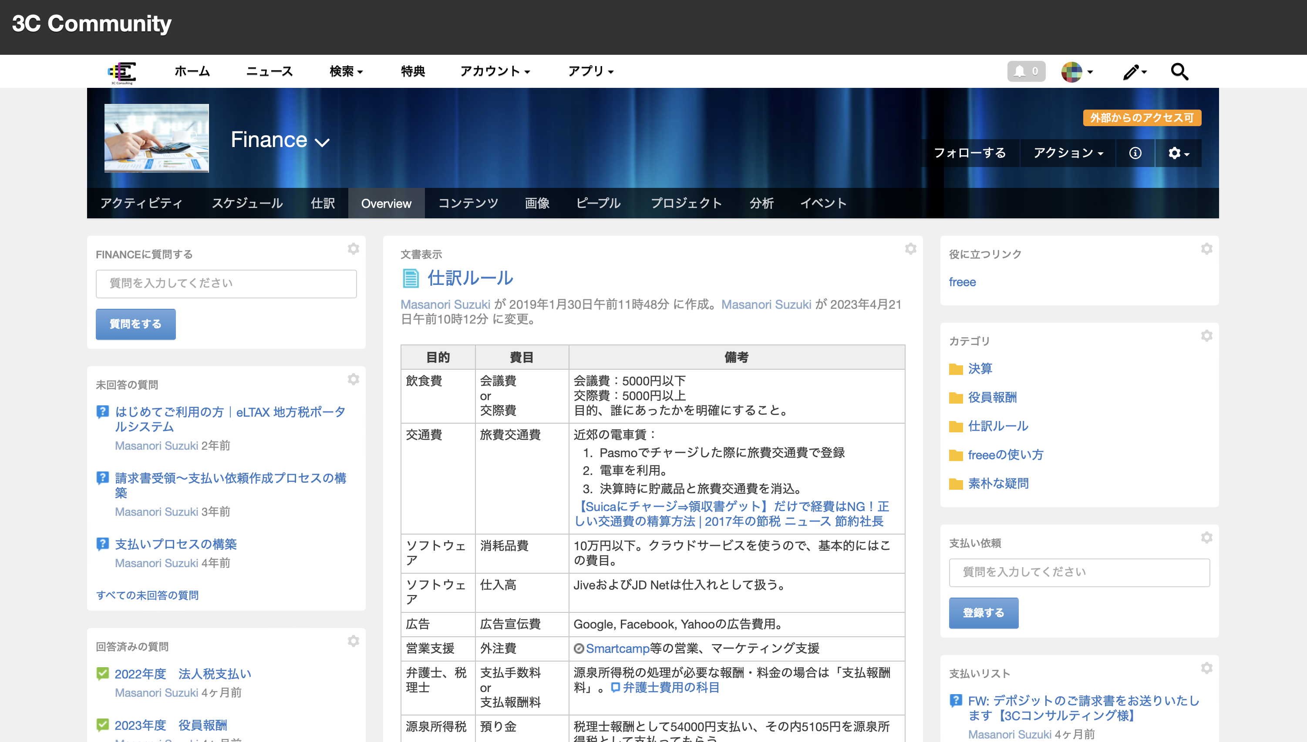
Task: Expand the Finance place dropdown chevron
Action: coord(322,142)
